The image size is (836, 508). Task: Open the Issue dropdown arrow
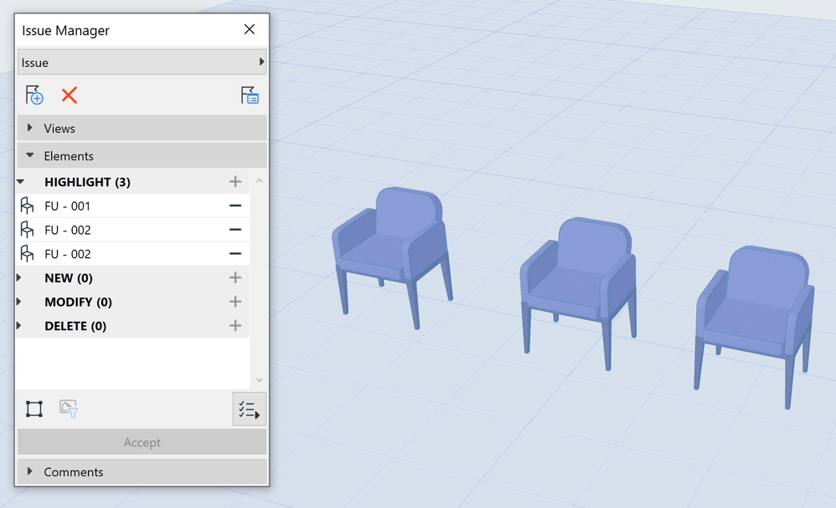coord(261,62)
